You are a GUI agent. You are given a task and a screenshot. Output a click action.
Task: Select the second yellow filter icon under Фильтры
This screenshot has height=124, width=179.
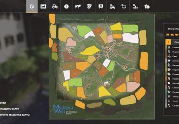pos(172,35)
